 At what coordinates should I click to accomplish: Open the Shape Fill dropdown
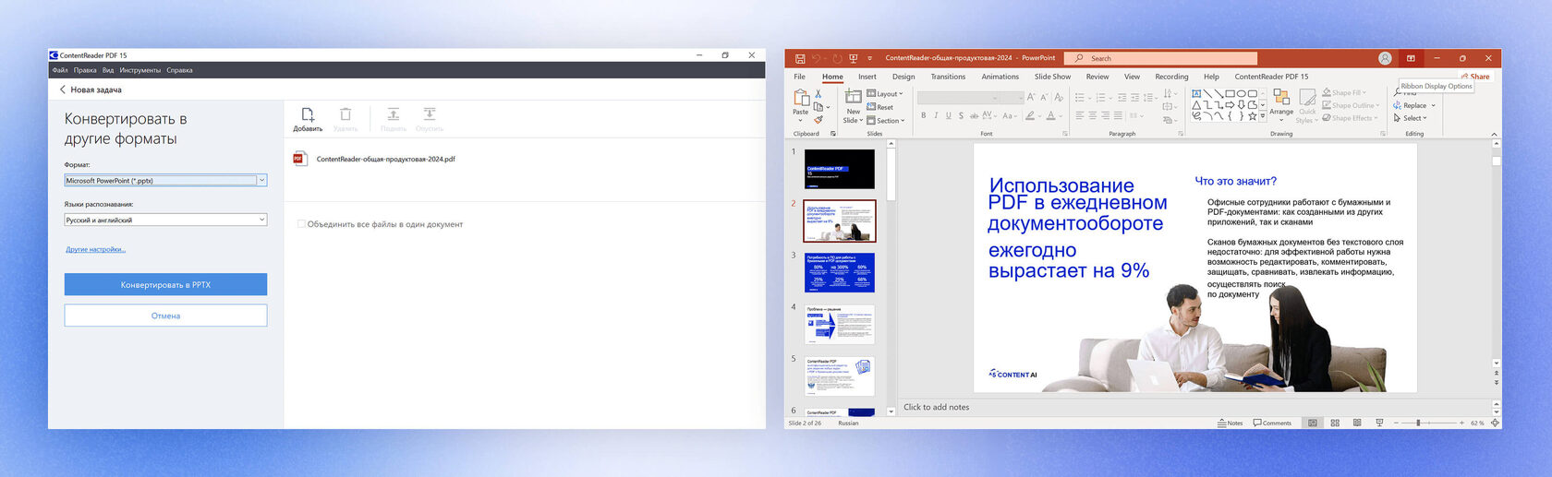pos(1344,92)
